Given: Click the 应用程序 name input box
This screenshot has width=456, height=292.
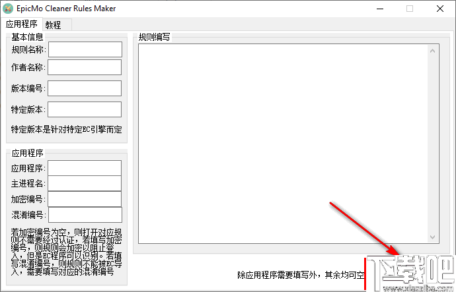Looking at the screenshot, I should pyautogui.click(x=85, y=168).
